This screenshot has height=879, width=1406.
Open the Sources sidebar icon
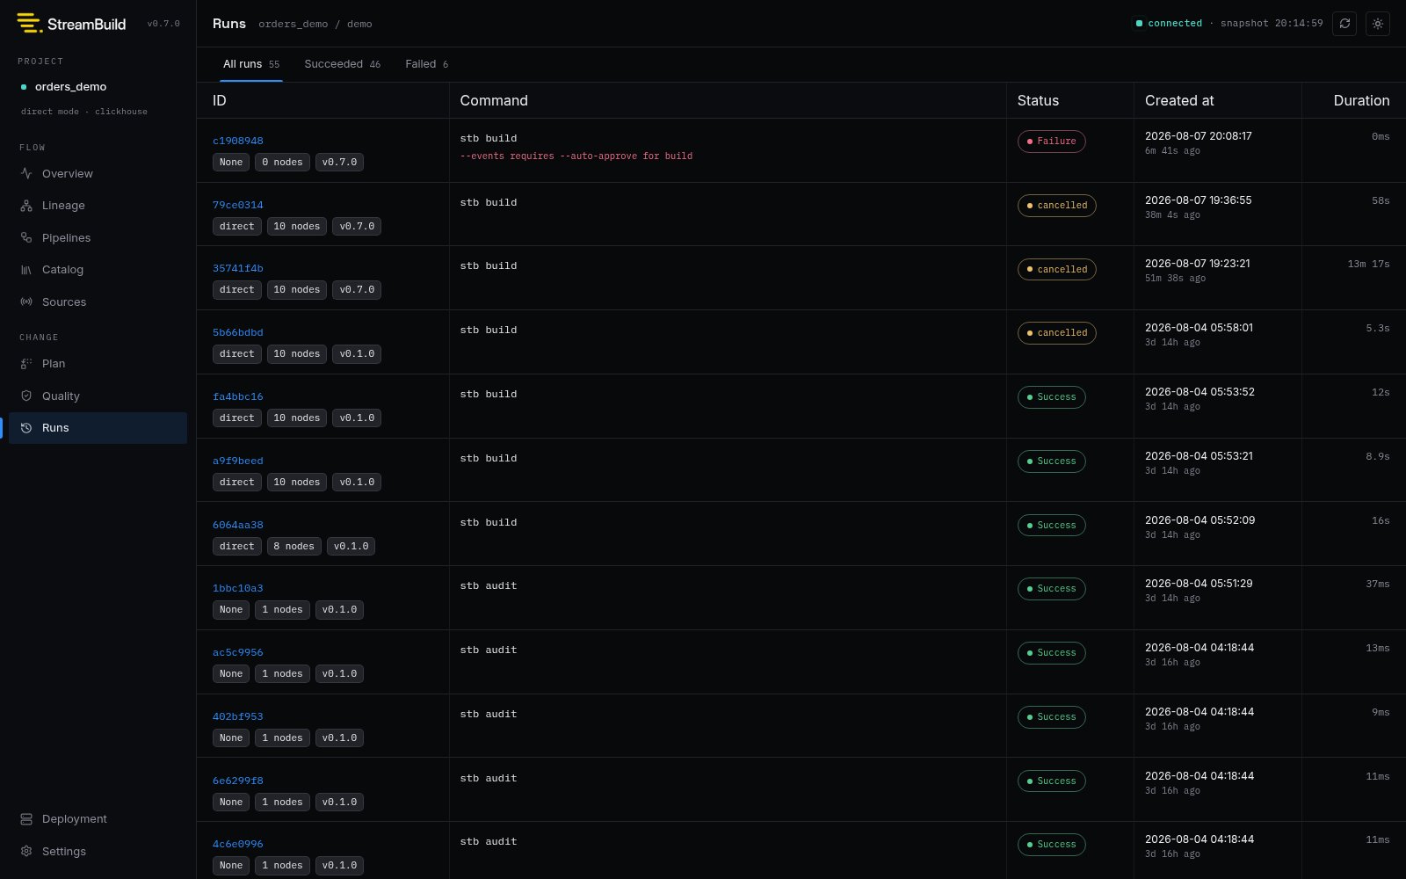click(26, 301)
